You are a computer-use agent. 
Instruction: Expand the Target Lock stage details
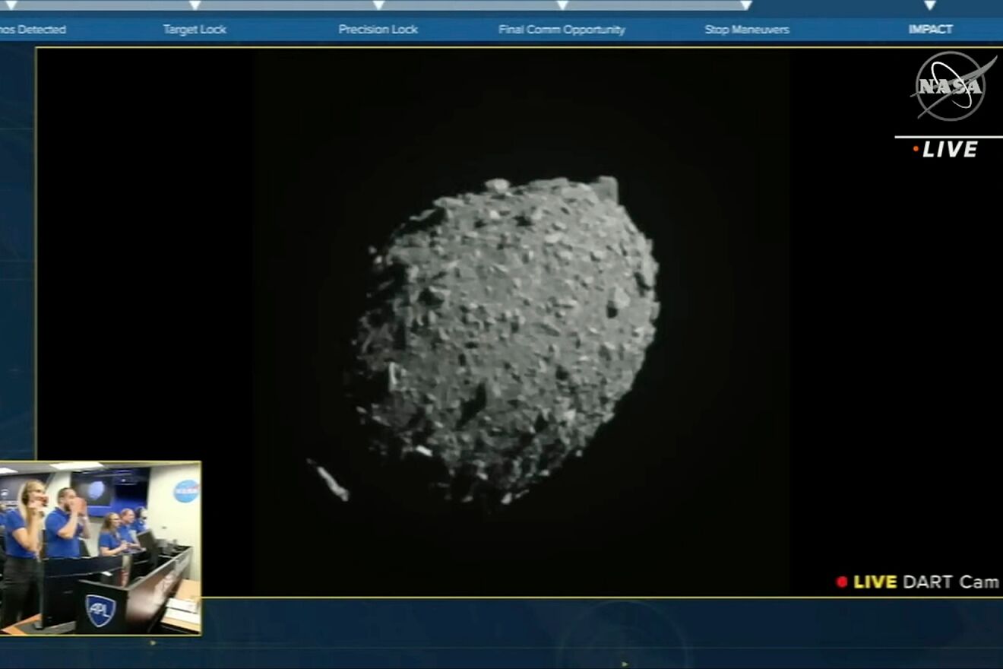point(195,29)
